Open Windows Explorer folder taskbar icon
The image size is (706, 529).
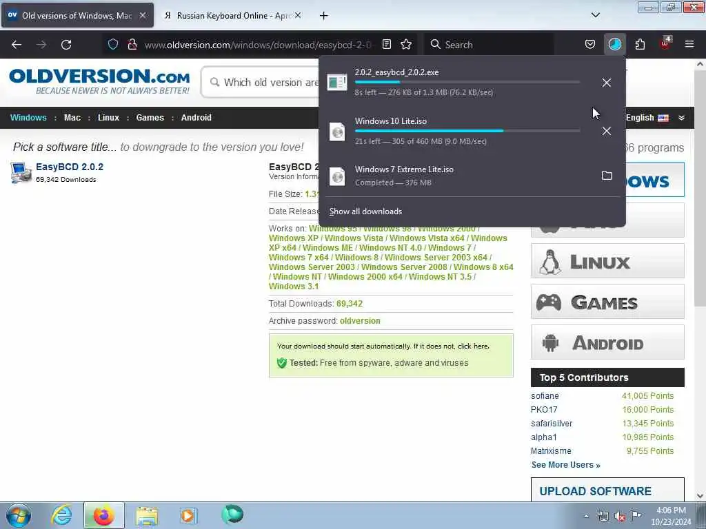coord(147,515)
